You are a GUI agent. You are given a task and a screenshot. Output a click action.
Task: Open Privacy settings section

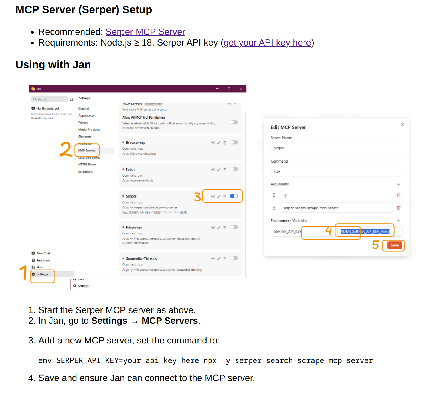pyautogui.click(x=83, y=123)
